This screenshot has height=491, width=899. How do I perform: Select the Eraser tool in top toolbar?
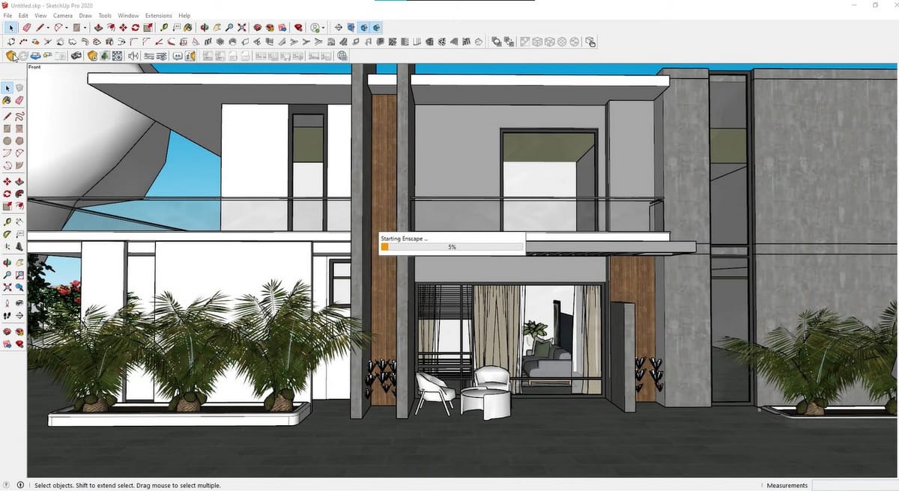[x=27, y=28]
